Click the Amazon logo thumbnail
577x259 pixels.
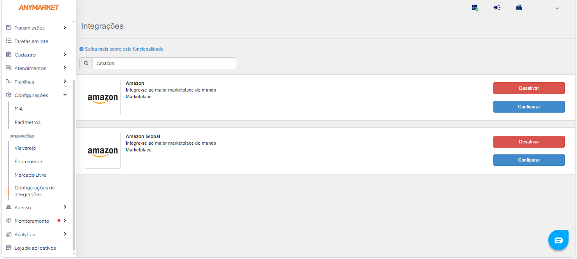pos(103,97)
